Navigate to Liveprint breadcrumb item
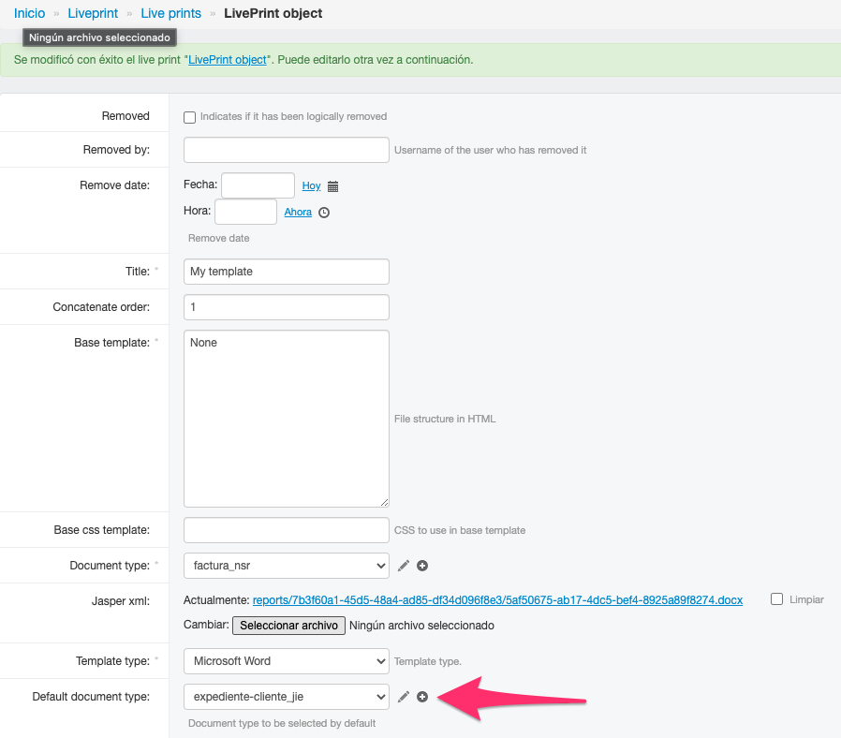This screenshot has height=738, width=841. click(x=93, y=13)
